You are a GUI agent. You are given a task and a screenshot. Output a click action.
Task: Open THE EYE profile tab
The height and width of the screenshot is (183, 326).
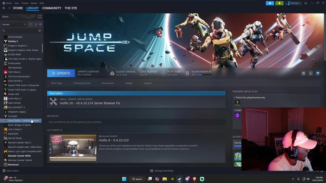point(71,8)
